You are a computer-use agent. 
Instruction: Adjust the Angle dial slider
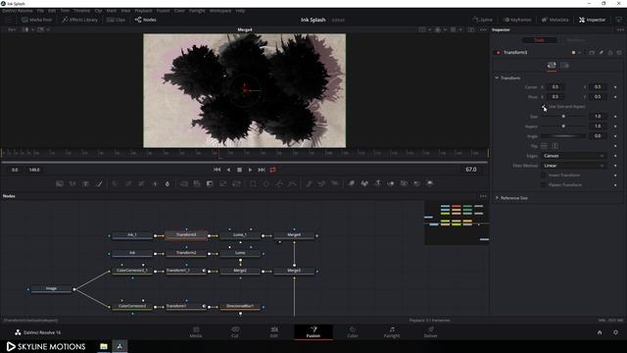pos(563,136)
